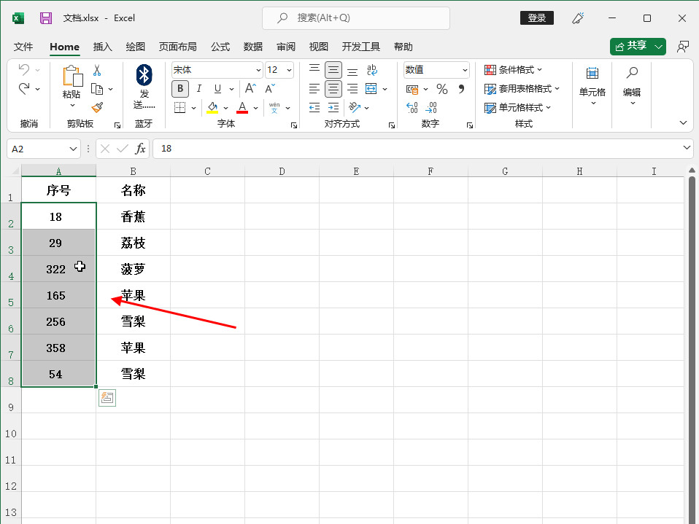Collapse the ribbon chevron
The image size is (699, 524).
point(683,122)
